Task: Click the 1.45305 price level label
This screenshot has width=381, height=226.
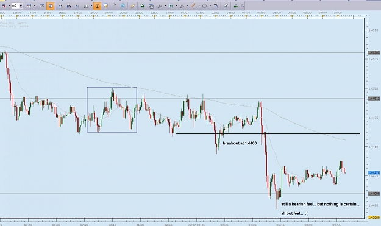Action: click(x=374, y=52)
